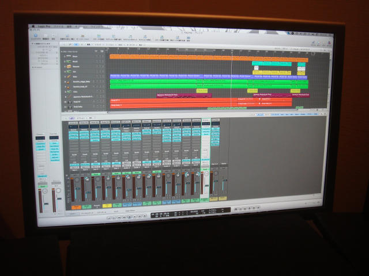This screenshot has height=276, width=369.
Task: Open the Logic Pro application menu
Action: click(44, 26)
